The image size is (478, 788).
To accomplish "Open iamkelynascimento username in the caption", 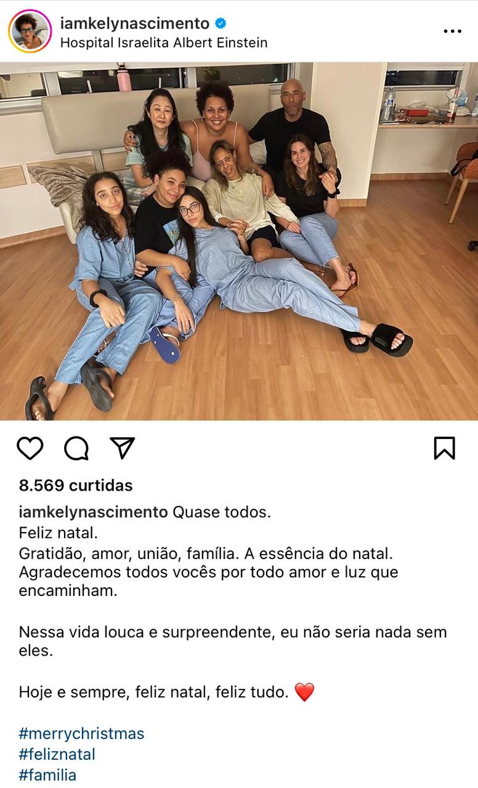I will coord(93,512).
